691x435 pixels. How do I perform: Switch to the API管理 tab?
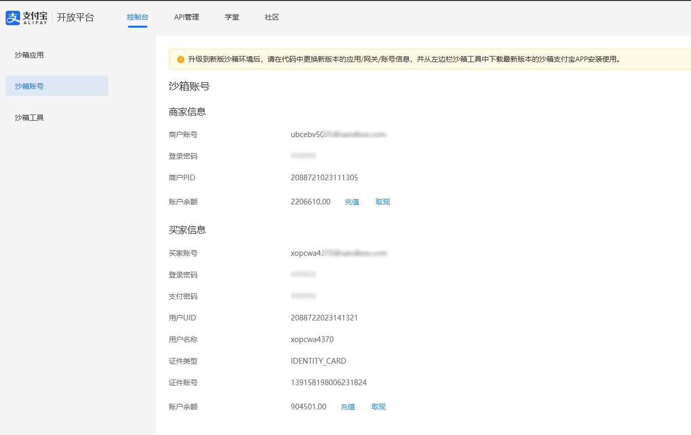[186, 17]
